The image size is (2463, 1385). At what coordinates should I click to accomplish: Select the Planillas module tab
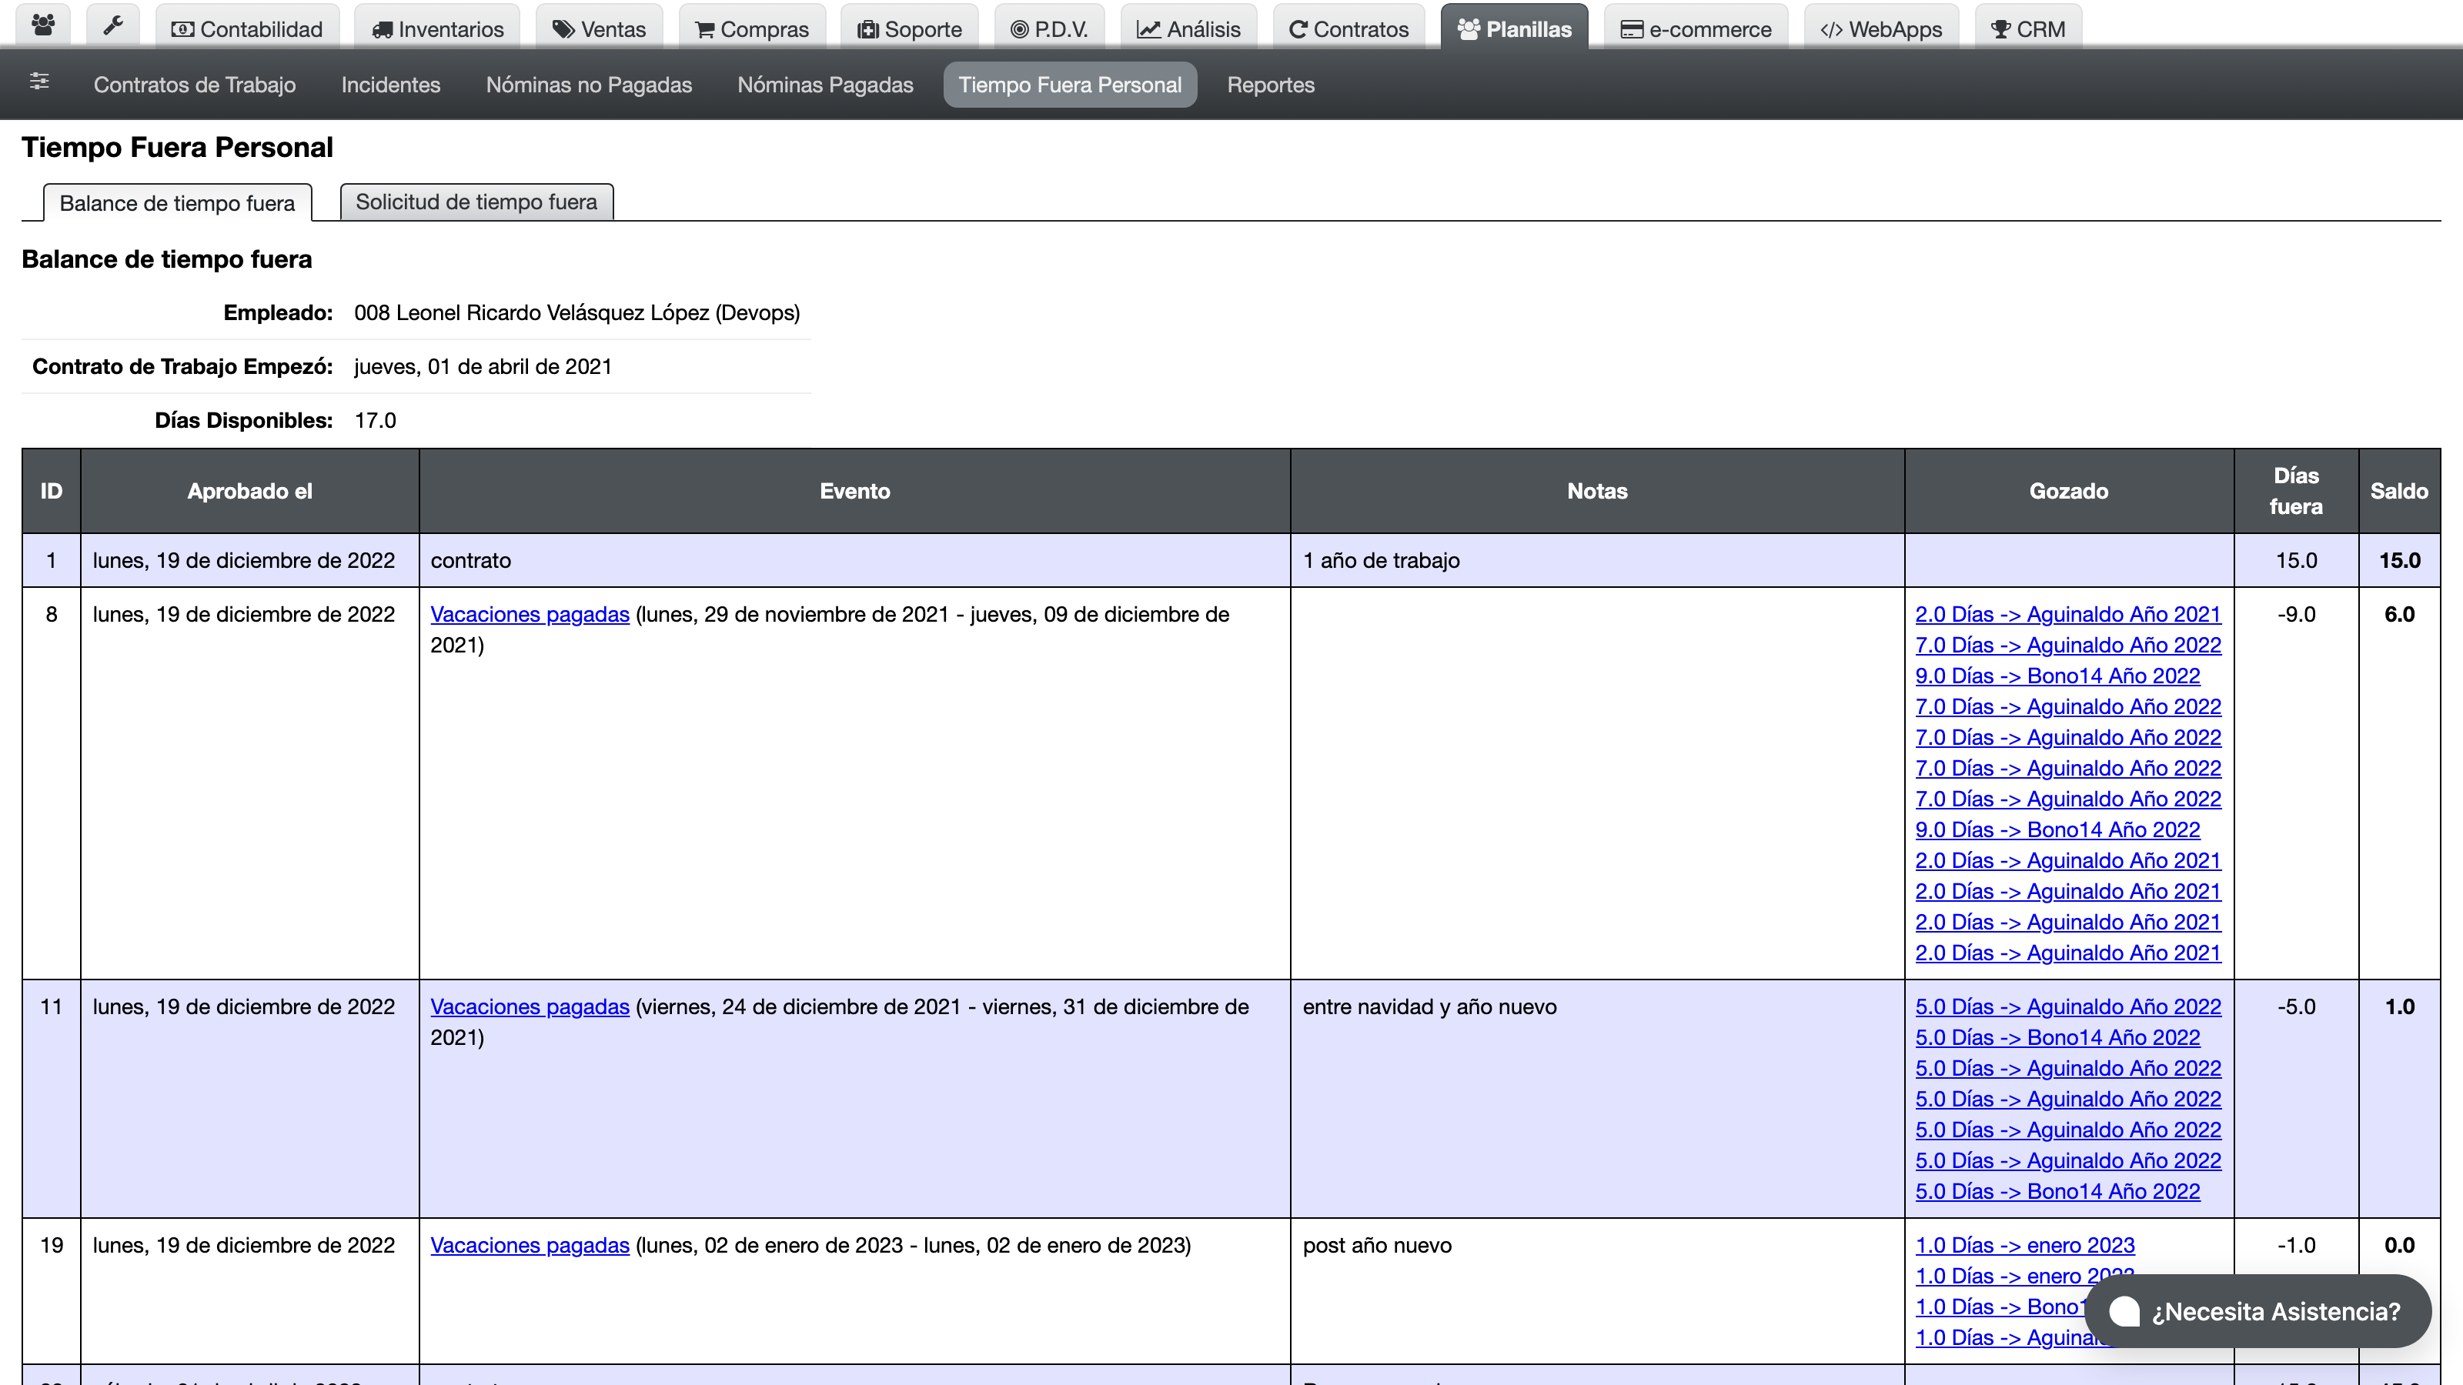click(x=1515, y=28)
